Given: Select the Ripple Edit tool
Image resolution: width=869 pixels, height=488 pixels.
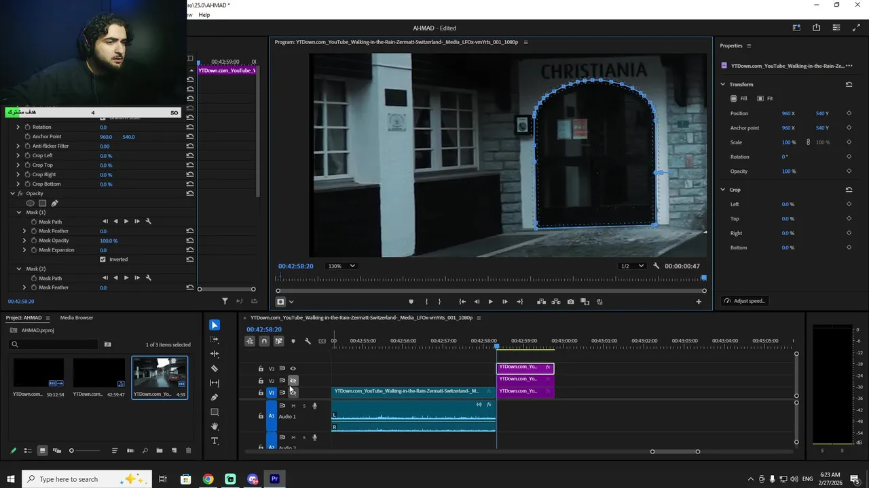Looking at the screenshot, I should [x=215, y=354].
